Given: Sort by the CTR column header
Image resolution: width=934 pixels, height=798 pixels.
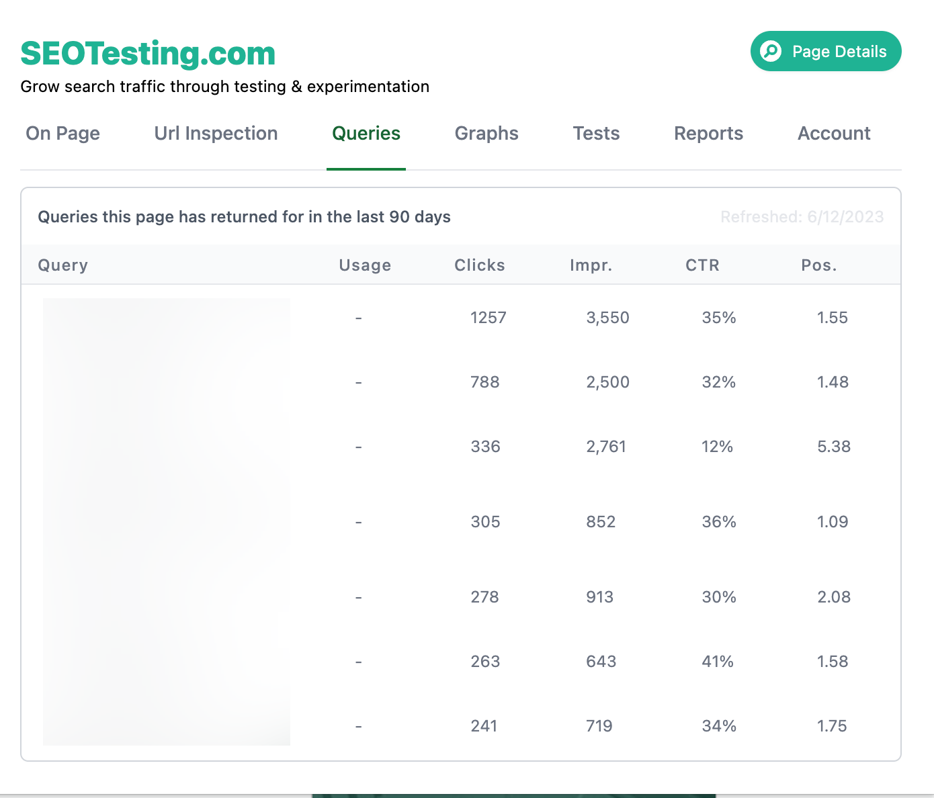Looking at the screenshot, I should 702,265.
